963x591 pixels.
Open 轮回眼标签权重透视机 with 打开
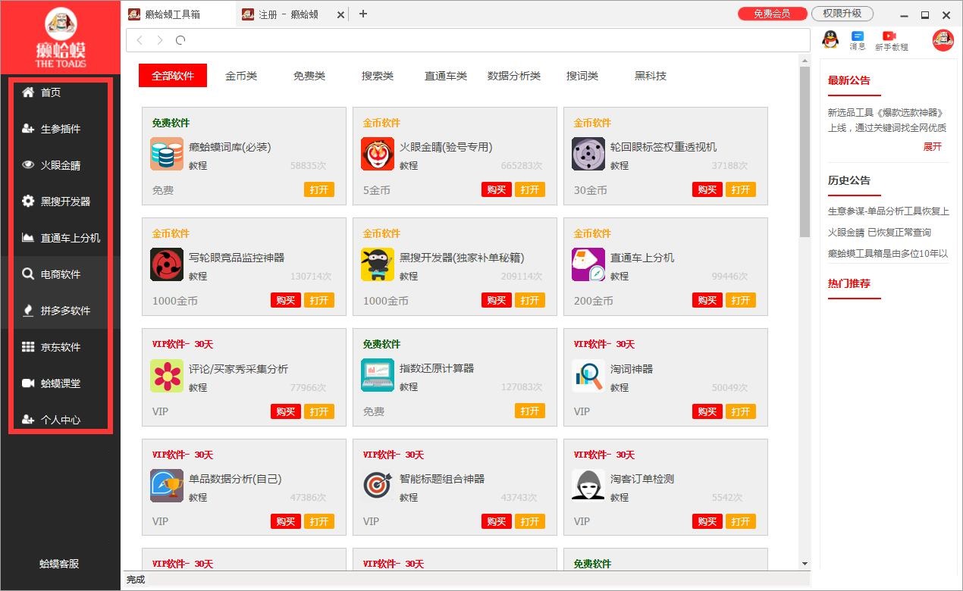741,190
